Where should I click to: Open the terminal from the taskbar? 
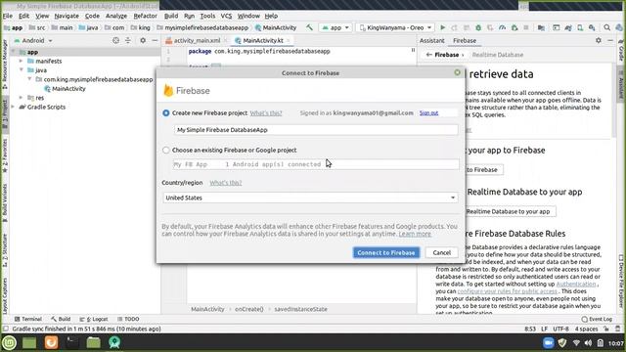coord(72,342)
